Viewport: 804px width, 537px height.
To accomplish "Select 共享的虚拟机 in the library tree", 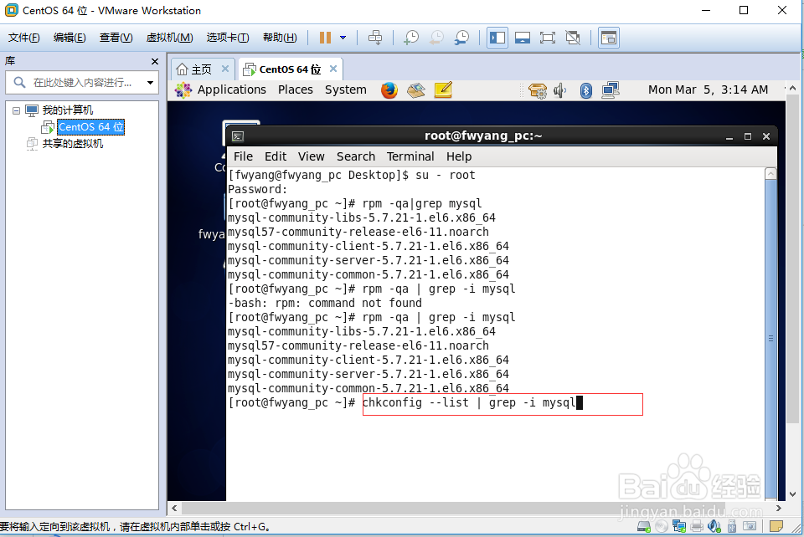I will coord(72,144).
